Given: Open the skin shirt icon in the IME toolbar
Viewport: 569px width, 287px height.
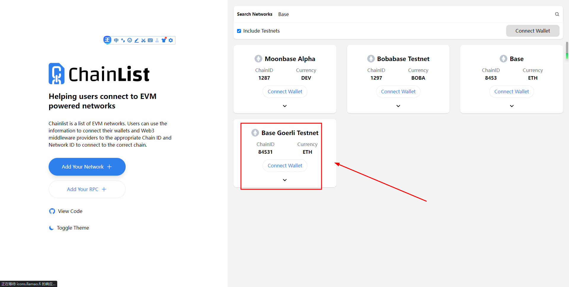Looking at the screenshot, I should [x=164, y=40].
